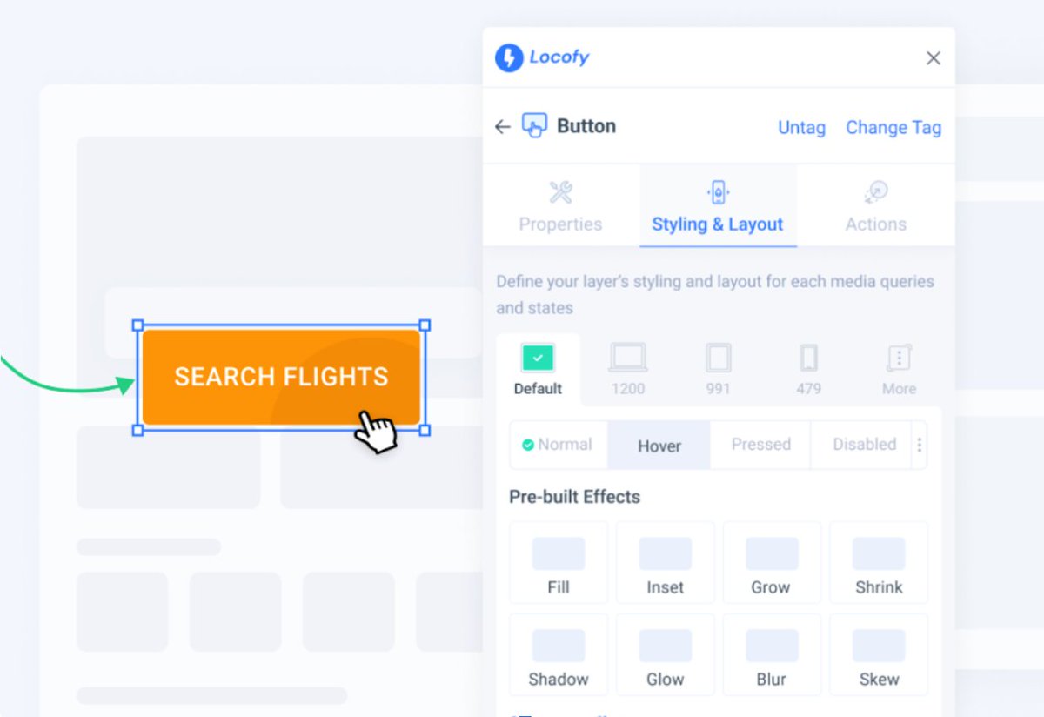
Task: Click the Pre-built Effects heading
Action: [x=574, y=497]
